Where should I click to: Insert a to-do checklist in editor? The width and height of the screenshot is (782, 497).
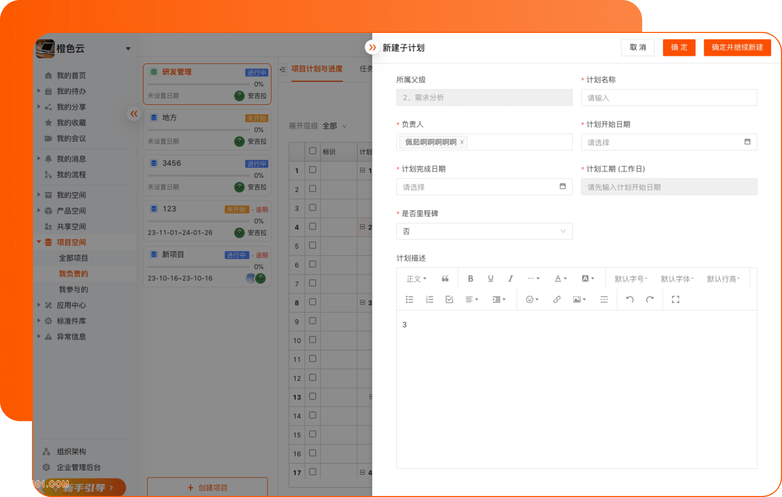[449, 299]
